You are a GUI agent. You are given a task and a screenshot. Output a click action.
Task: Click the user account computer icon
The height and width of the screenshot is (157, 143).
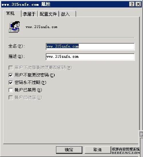[x=14, y=27]
